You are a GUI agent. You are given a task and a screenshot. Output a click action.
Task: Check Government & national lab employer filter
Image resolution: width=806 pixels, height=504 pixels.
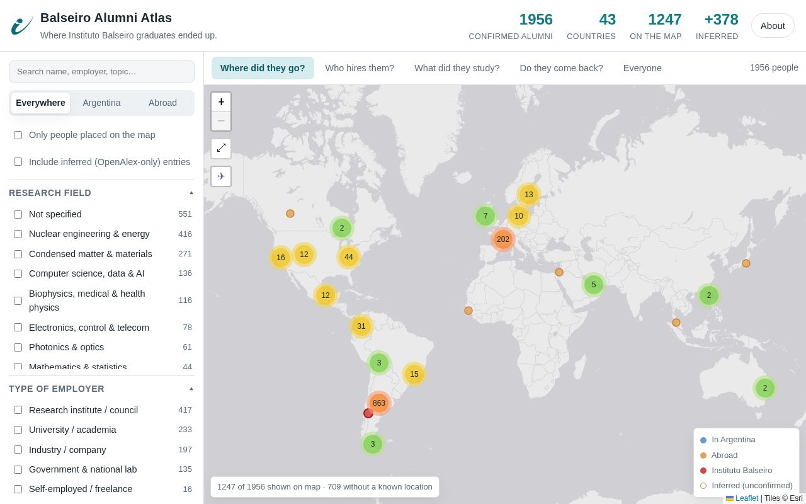coord(18,469)
